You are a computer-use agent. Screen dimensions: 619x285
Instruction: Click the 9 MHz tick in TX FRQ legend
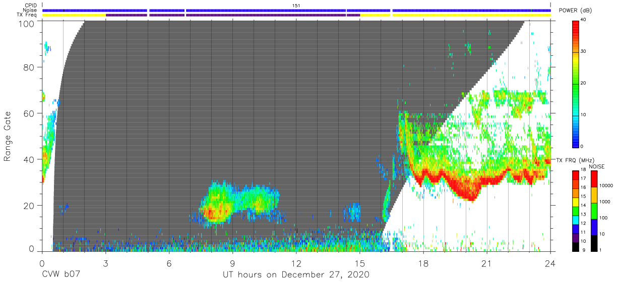[583, 250]
